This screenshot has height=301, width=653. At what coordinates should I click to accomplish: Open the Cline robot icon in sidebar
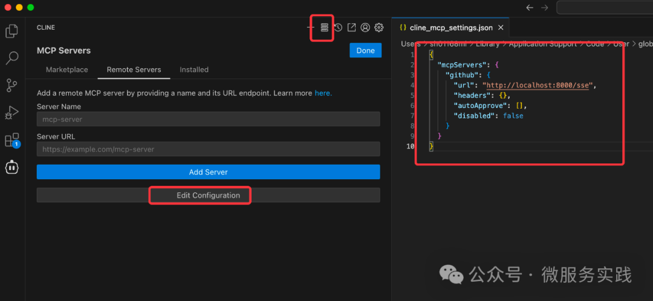(11, 167)
